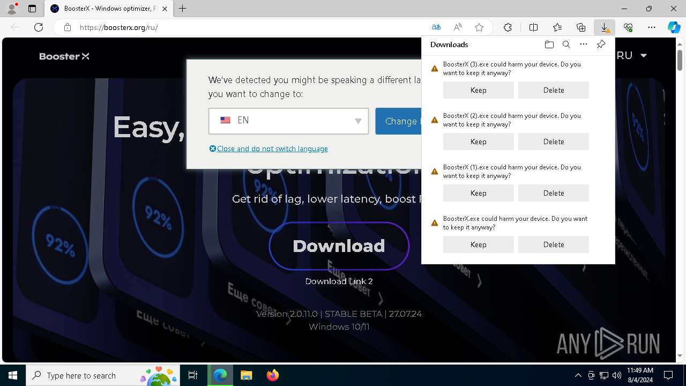Open the tab actions menu icon
Screen dimensions: 686x386
pyautogui.click(x=32, y=9)
